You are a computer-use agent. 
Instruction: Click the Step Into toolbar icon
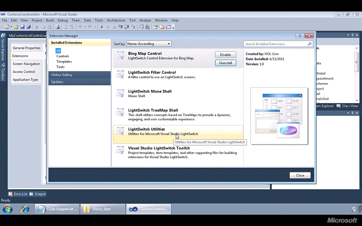[120, 27]
